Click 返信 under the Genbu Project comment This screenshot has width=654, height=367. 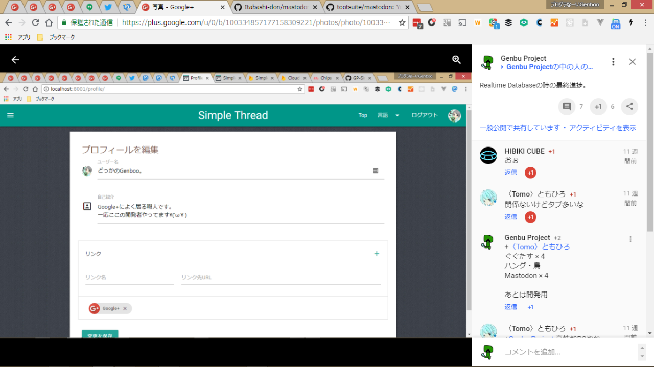point(511,307)
